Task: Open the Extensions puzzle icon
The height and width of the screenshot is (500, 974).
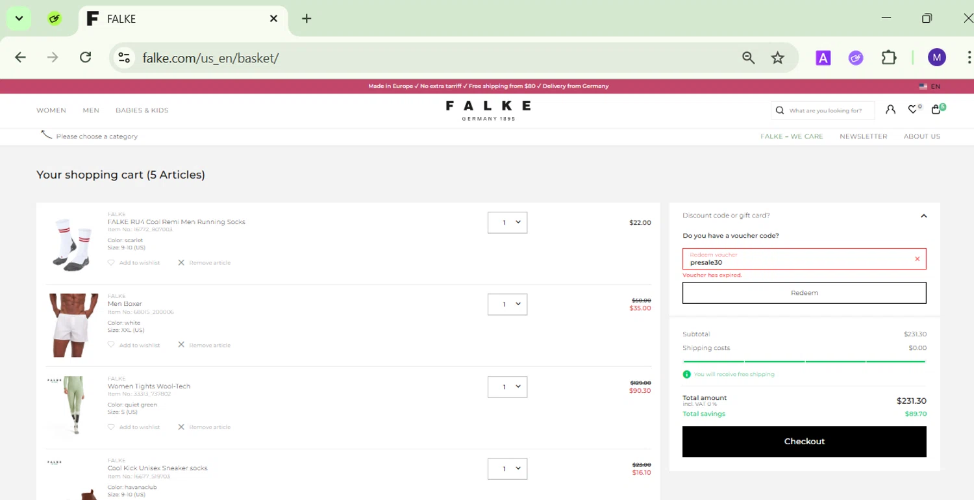Action: coord(888,58)
